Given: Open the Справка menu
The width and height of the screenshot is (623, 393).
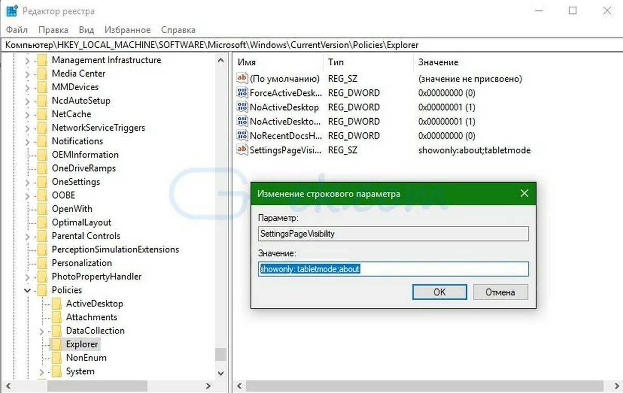Looking at the screenshot, I should click(178, 30).
